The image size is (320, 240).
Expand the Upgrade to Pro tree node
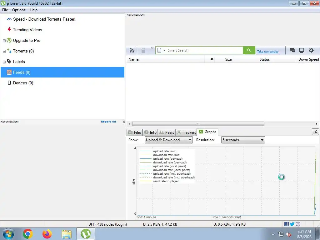[4, 41]
